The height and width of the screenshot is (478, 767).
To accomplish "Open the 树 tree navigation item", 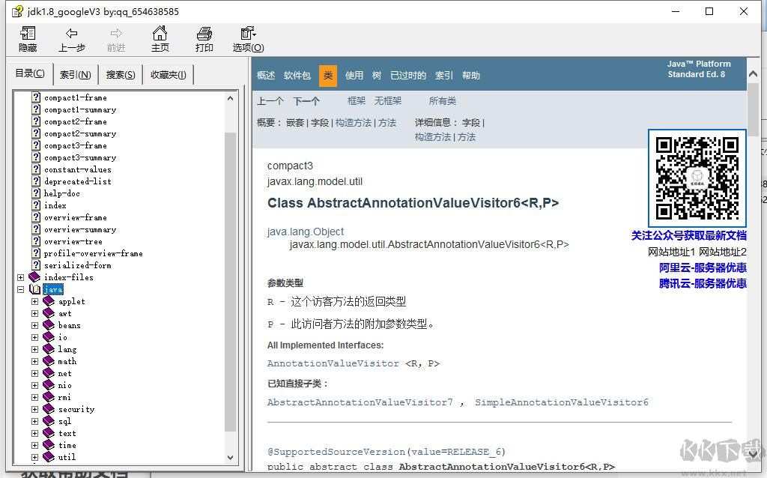I will (377, 76).
